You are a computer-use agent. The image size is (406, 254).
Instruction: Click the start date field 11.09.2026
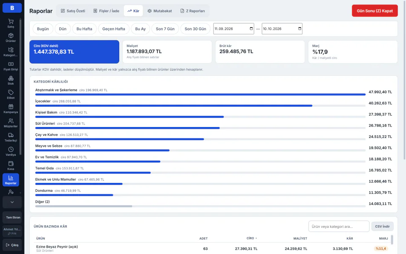pos(233,29)
